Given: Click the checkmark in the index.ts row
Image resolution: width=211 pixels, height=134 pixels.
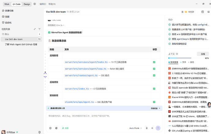Looking at the screenshot, I should [x=154, y=89].
